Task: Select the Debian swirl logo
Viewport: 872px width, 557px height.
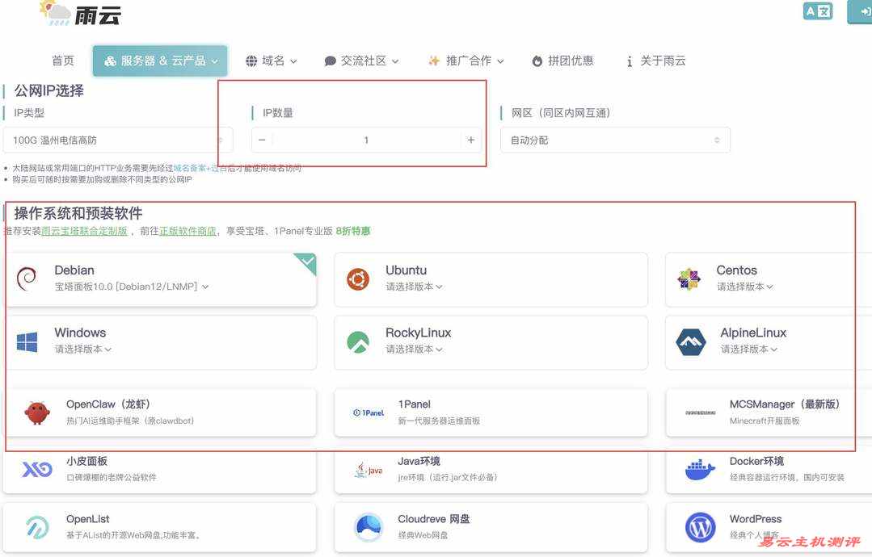Action: (x=27, y=278)
